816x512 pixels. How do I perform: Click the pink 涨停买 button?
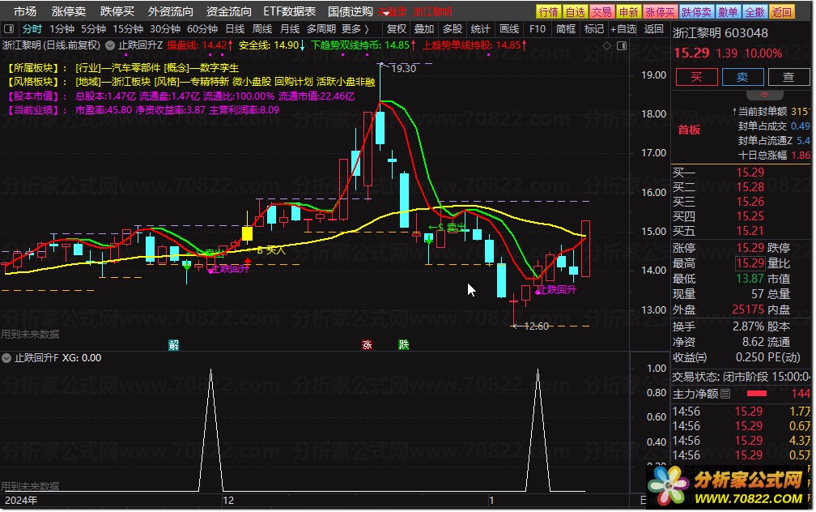[659, 12]
